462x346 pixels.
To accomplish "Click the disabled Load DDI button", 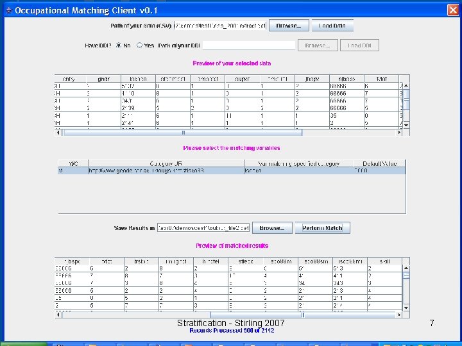I will [359, 45].
